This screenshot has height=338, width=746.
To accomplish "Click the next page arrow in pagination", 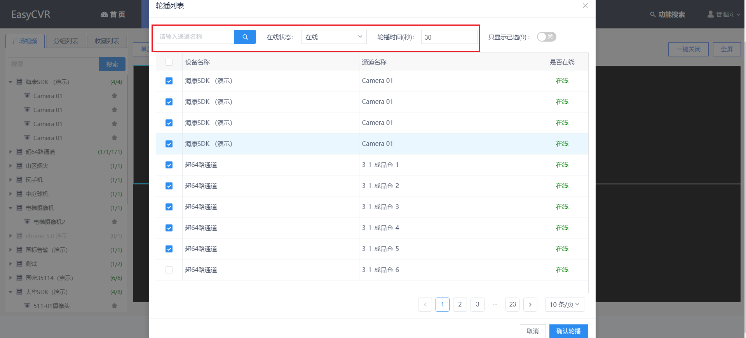I will coord(530,305).
